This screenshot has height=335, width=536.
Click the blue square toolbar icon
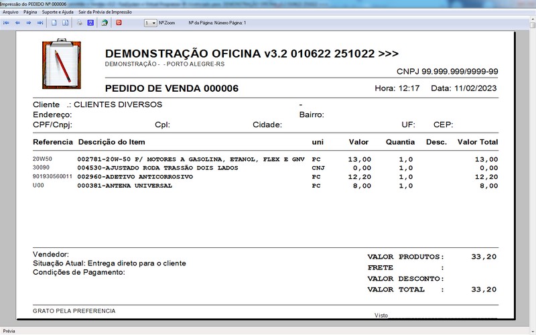(90, 23)
